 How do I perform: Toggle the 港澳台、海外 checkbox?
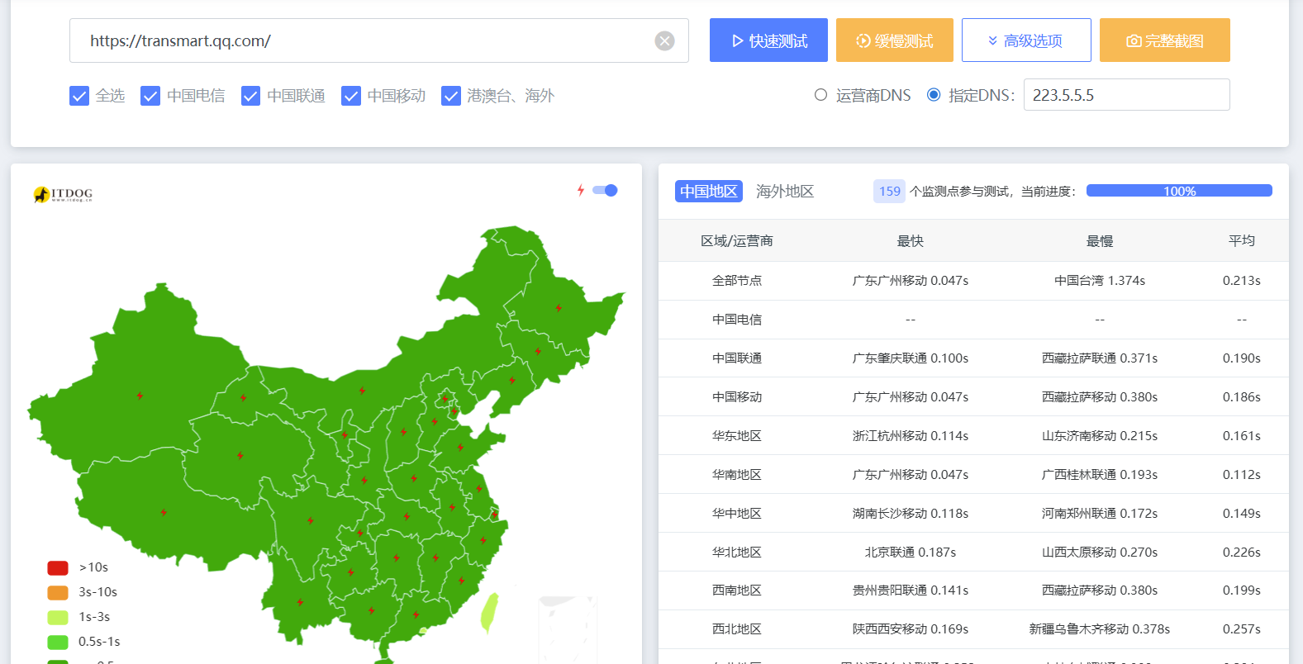451,96
